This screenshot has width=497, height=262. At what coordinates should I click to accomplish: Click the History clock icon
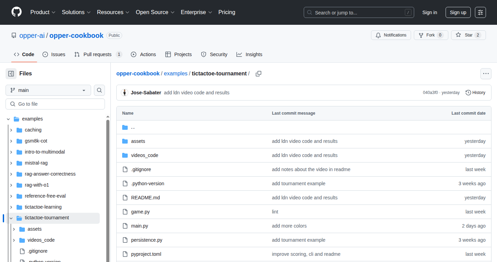[468, 93]
